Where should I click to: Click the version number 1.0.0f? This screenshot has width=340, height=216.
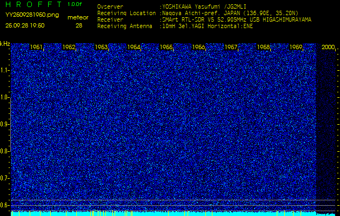75,4
